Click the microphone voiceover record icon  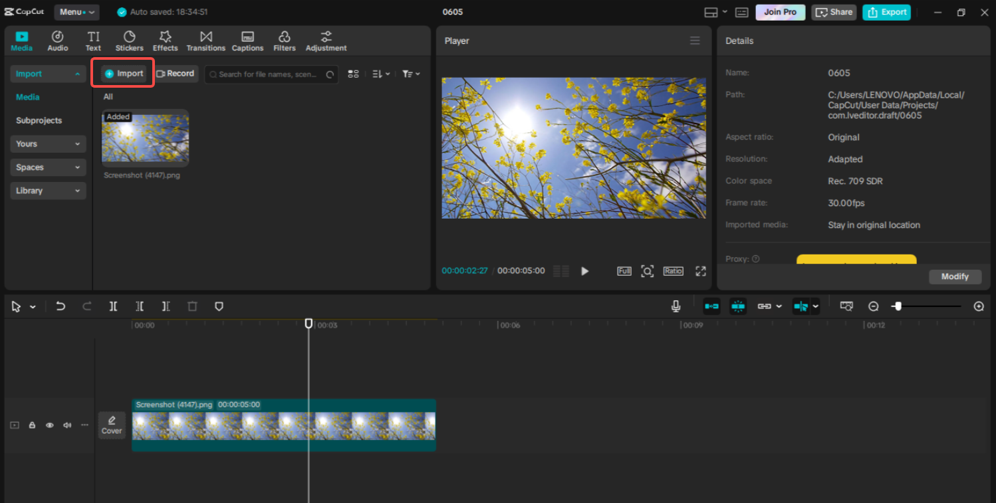(676, 306)
